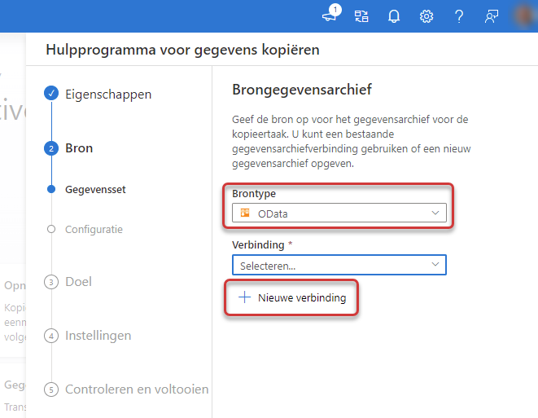Screen dimensions: 538x418
Task: Open the notifications bell
Action: coord(394,16)
